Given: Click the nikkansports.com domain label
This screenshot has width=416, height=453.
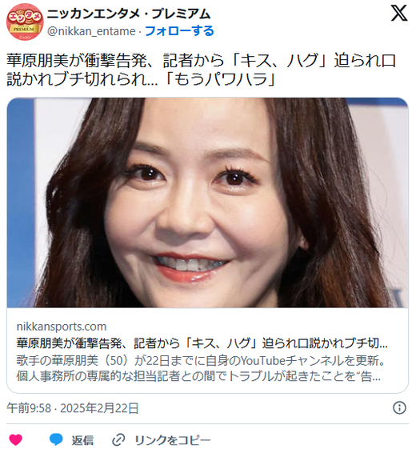Looking at the screenshot, I should pos(62,327).
